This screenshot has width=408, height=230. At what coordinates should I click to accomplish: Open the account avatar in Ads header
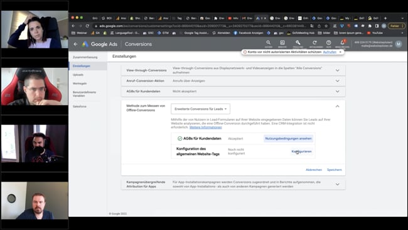(x=399, y=44)
